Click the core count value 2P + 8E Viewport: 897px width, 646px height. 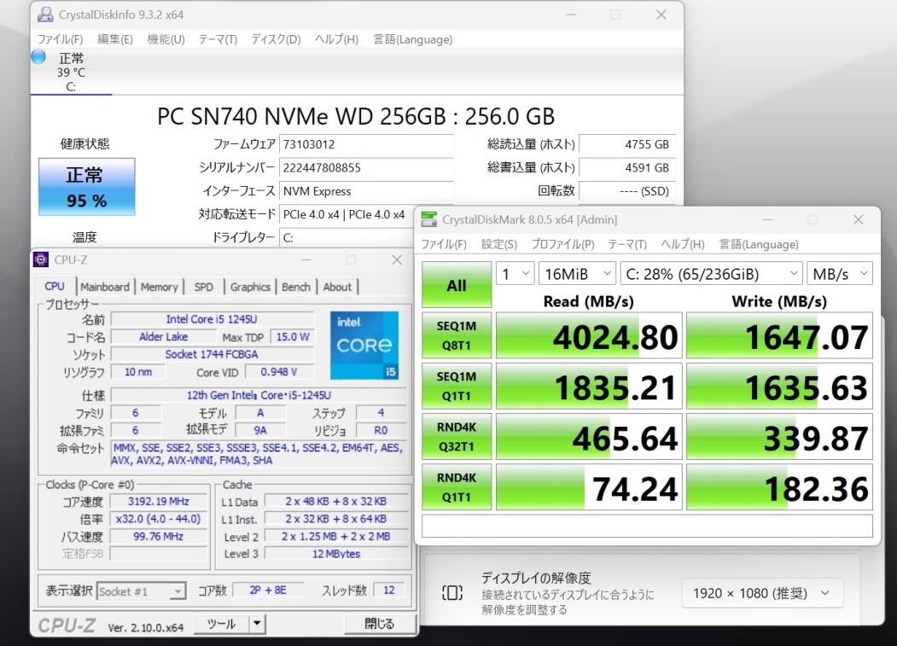[268, 590]
